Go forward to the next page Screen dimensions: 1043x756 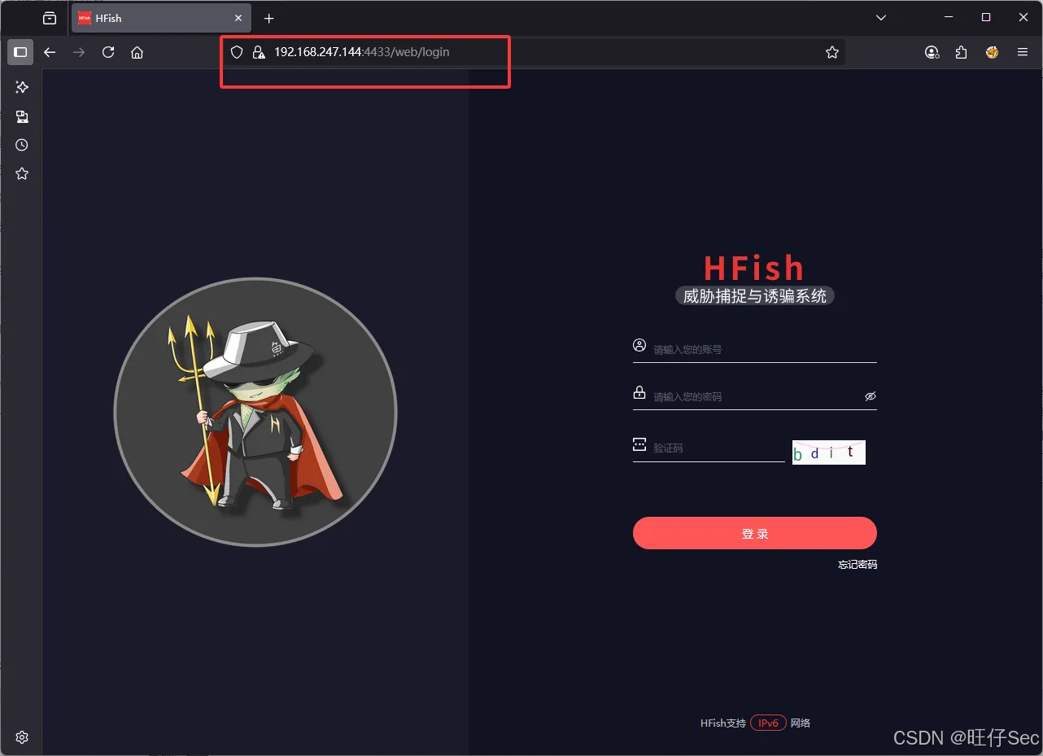tap(79, 52)
